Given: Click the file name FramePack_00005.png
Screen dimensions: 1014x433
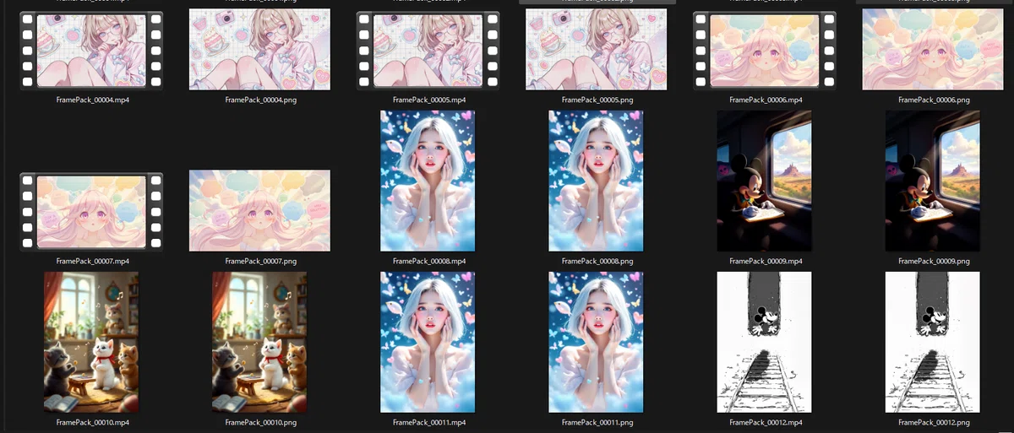Looking at the screenshot, I should pyautogui.click(x=597, y=100).
